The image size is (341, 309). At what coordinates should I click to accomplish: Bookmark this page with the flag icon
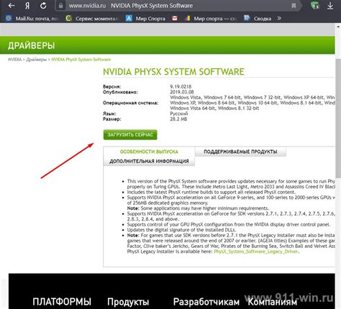pos(294,6)
